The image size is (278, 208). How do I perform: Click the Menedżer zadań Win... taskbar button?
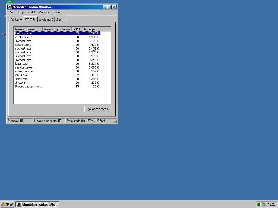click(x=37, y=205)
